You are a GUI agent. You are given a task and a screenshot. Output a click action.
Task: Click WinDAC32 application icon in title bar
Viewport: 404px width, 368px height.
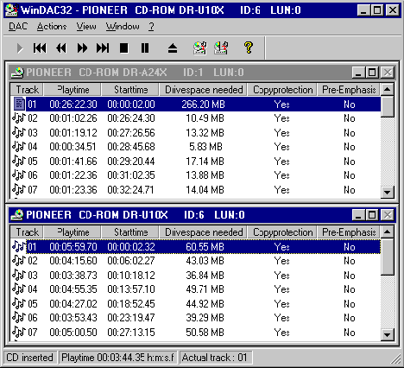click(x=12, y=10)
